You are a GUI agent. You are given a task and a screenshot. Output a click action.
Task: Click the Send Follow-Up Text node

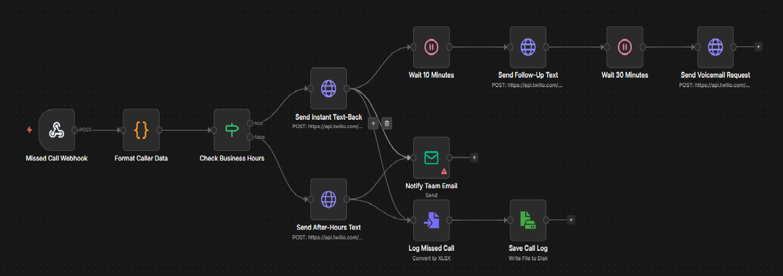[x=528, y=47]
